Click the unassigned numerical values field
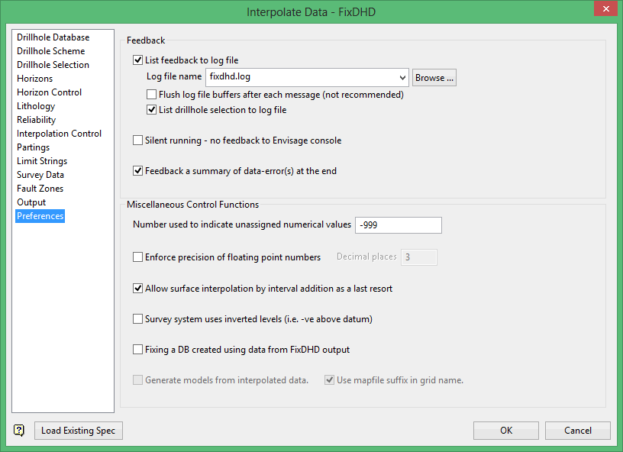The image size is (623, 452). point(399,225)
